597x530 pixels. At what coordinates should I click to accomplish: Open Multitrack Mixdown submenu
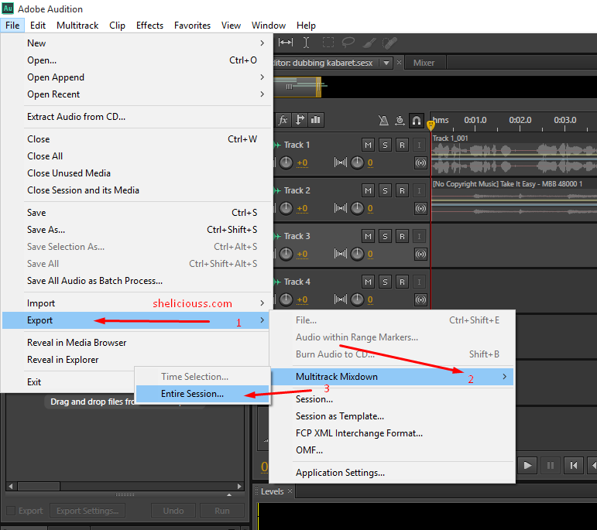[392, 377]
